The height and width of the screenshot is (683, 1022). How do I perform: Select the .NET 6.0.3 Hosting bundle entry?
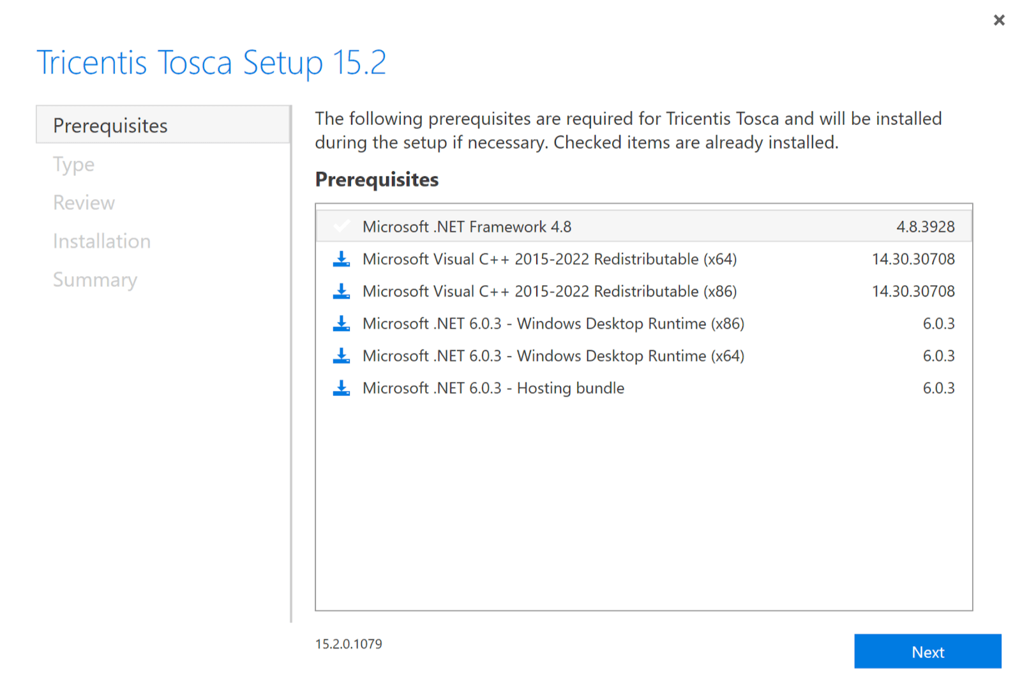coord(575,388)
